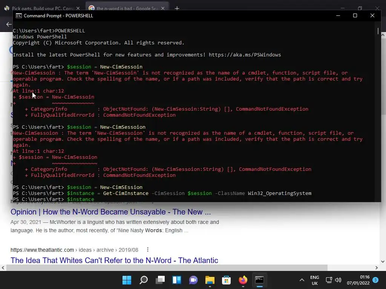Open File Explorer from taskbar
Screen dimensions: 386x289
coord(210,280)
